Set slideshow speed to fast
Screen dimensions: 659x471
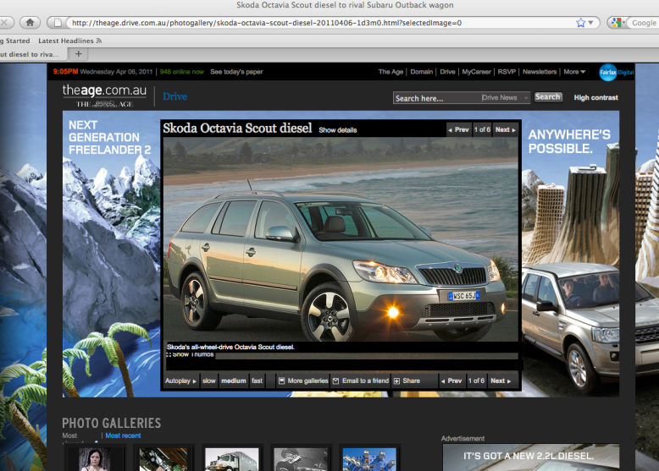click(258, 381)
